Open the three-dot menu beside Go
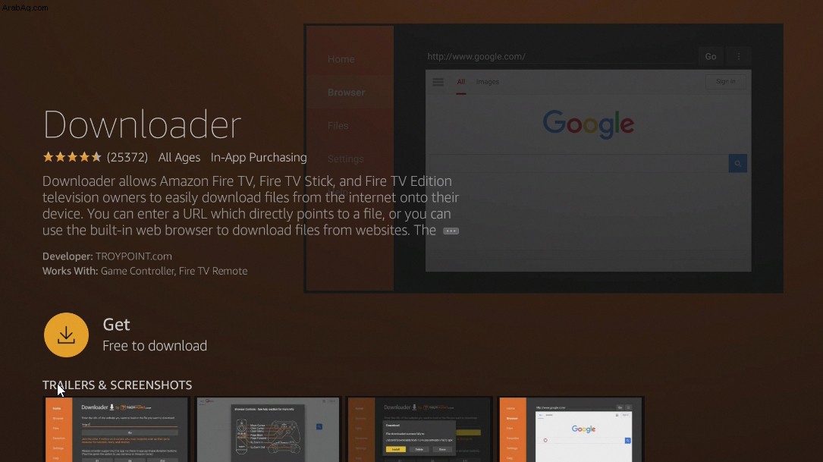Viewport: 823px width, 462px height. point(739,56)
